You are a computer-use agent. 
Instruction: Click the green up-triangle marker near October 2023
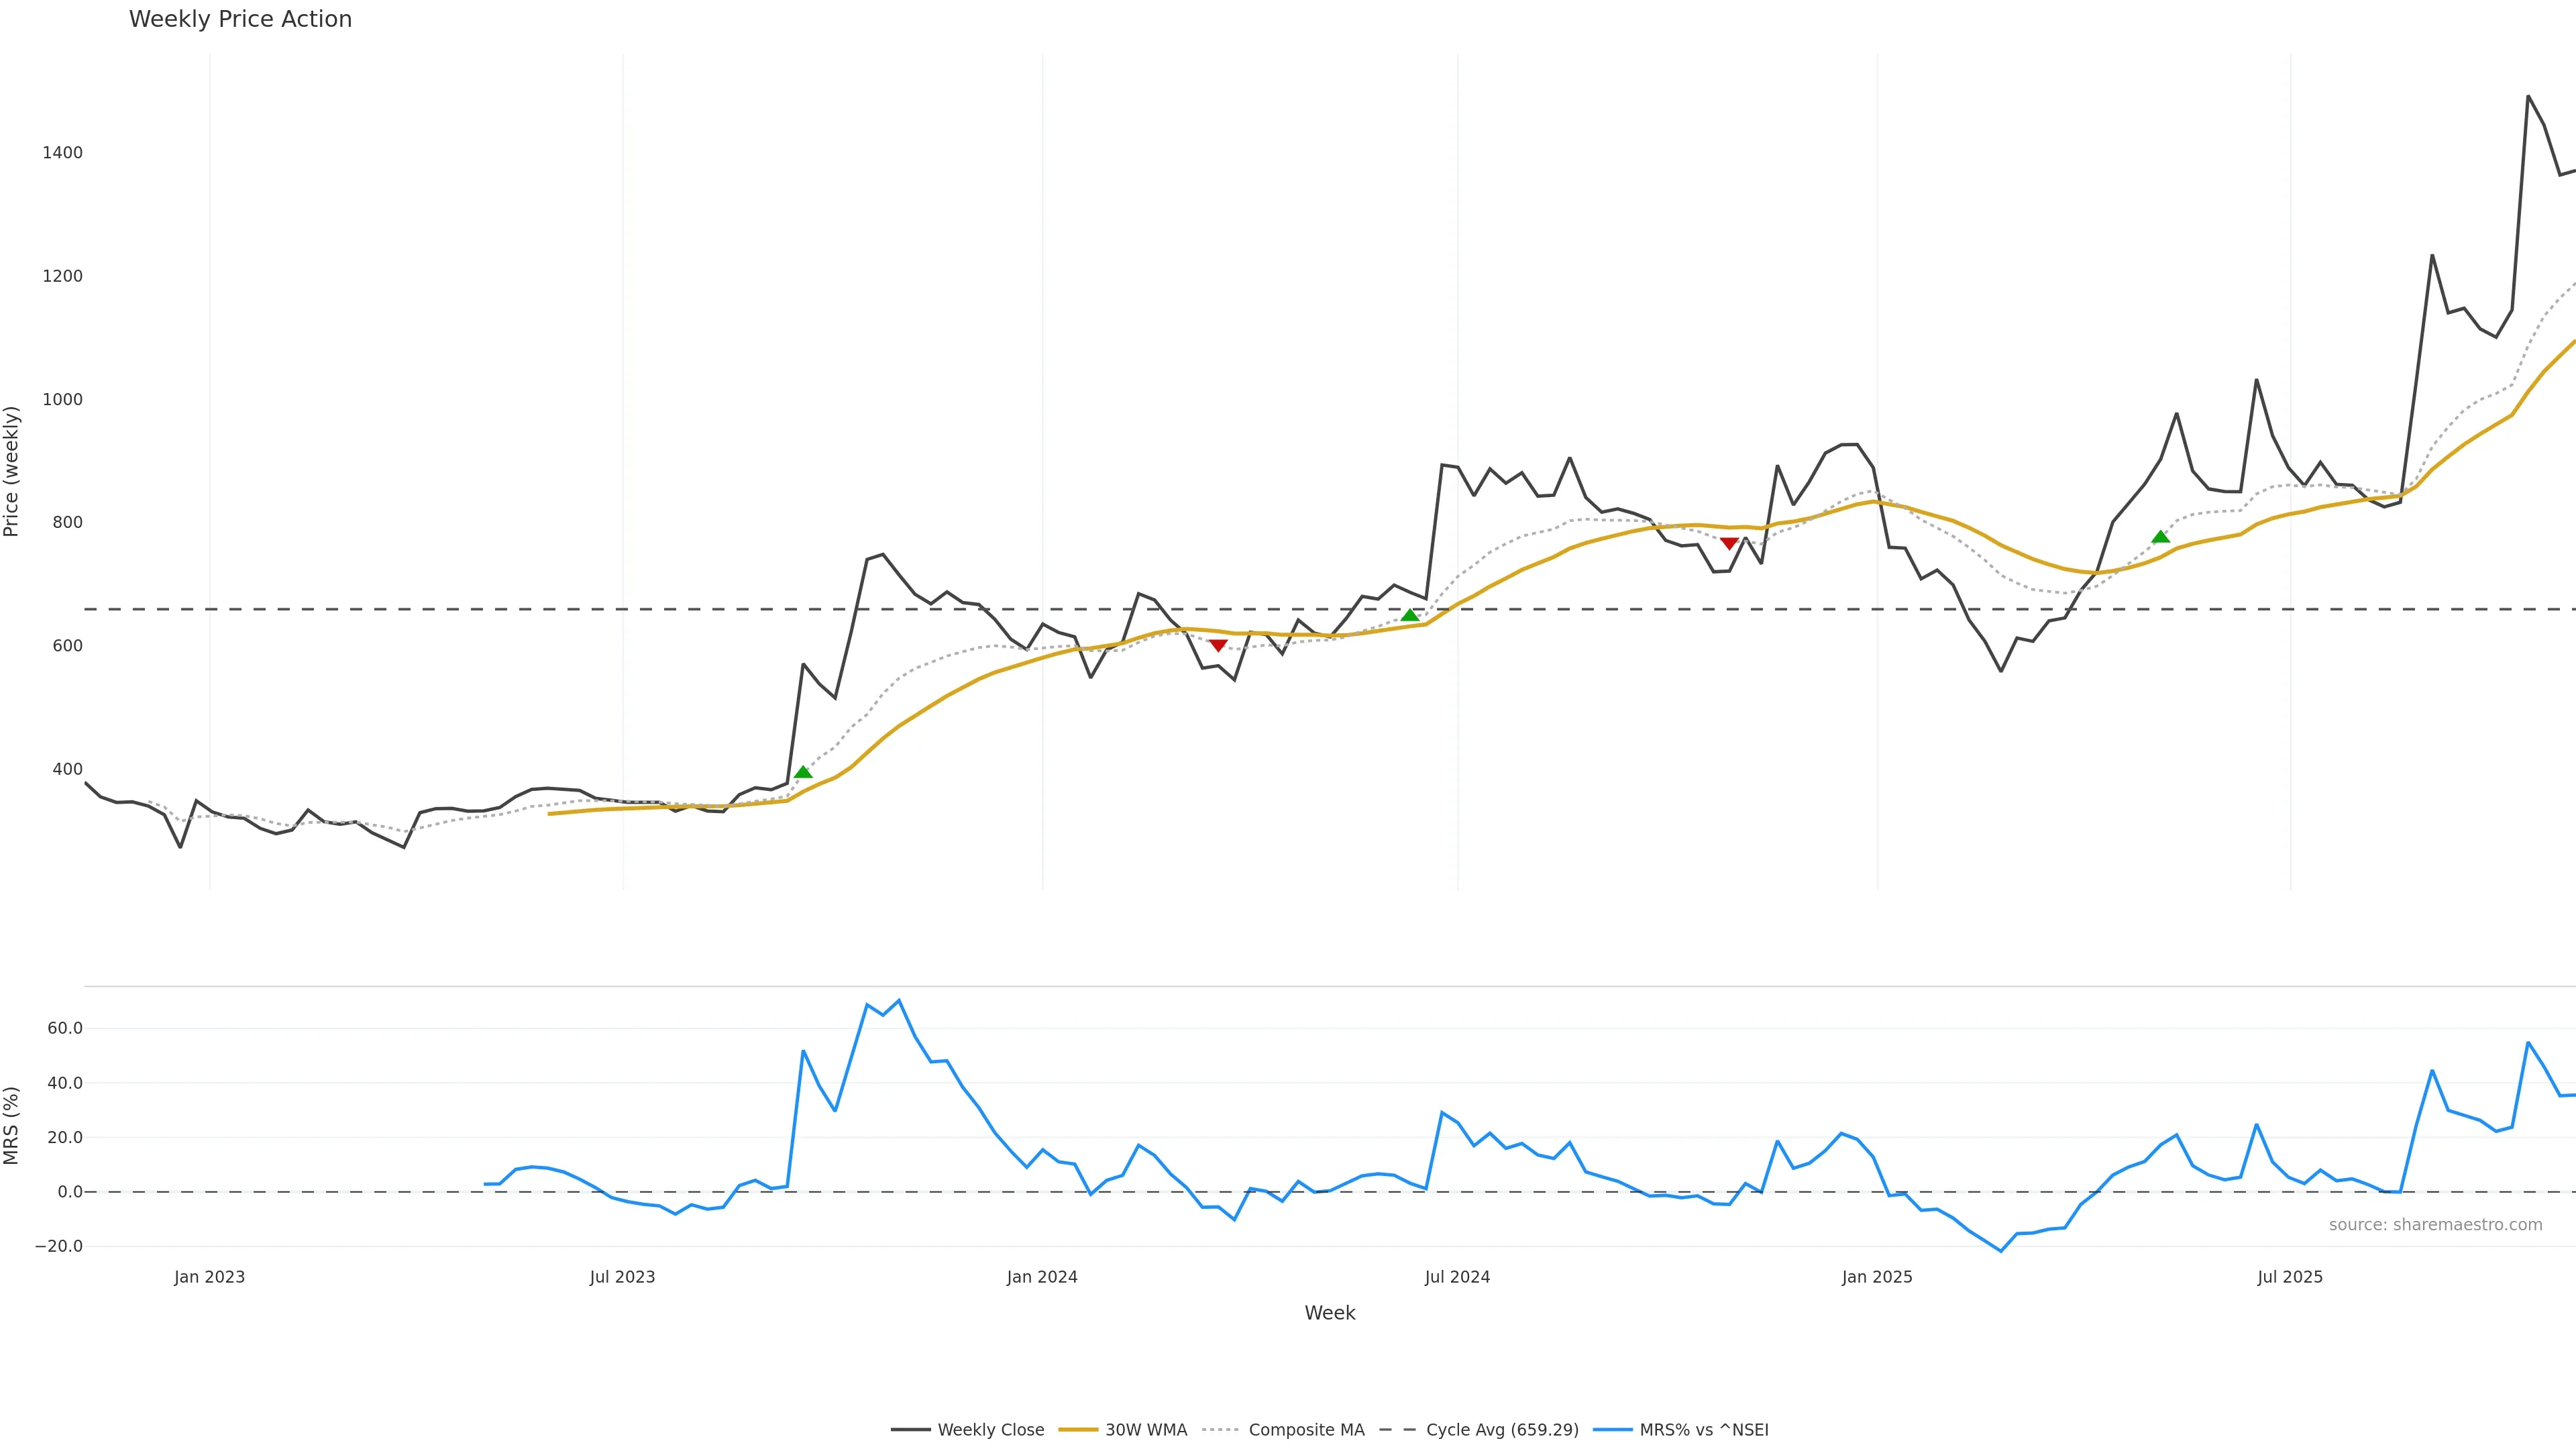click(803, 772)
